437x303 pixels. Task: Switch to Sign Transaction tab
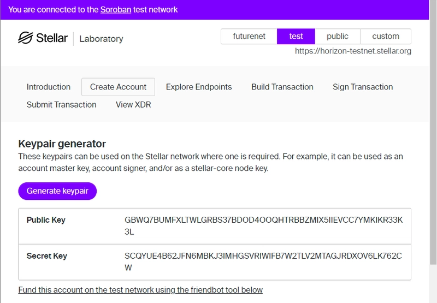click(363, 87)
